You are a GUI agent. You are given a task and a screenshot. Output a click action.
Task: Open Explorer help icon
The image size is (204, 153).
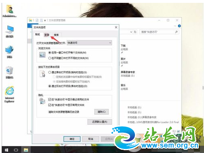[179, 26]
